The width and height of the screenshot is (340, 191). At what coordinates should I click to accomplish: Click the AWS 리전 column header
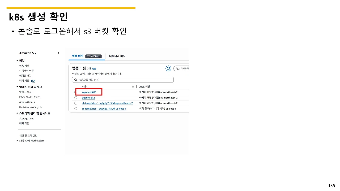[x=144, y=87]
